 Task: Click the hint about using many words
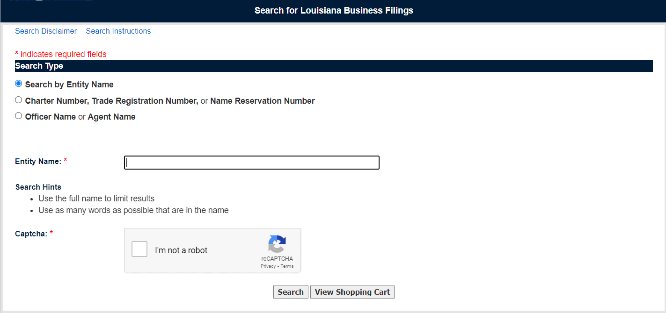[133, 210]
